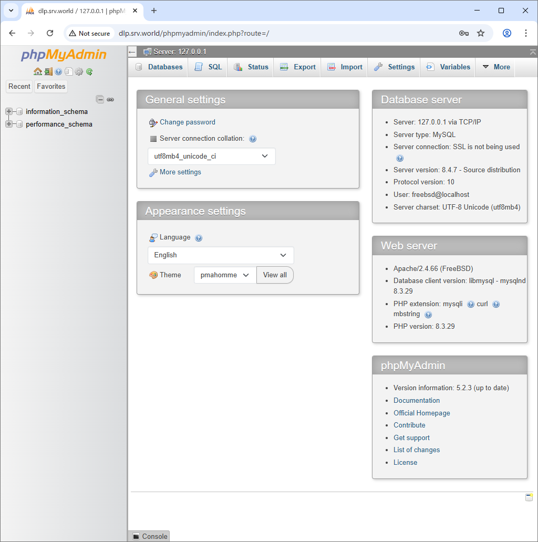The width and height of the screenshot is (538, 542).
Task: Click the Get support link
Action: [x=411, y=437]
